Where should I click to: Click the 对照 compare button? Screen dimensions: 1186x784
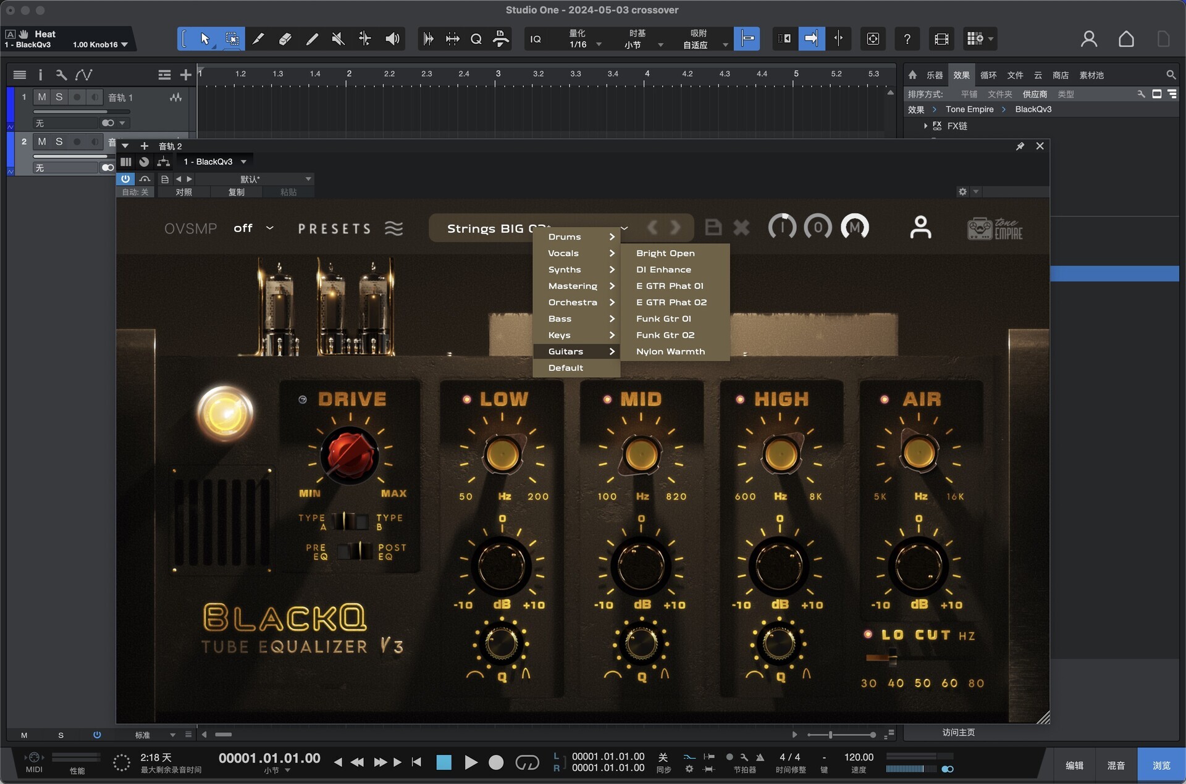183,192
